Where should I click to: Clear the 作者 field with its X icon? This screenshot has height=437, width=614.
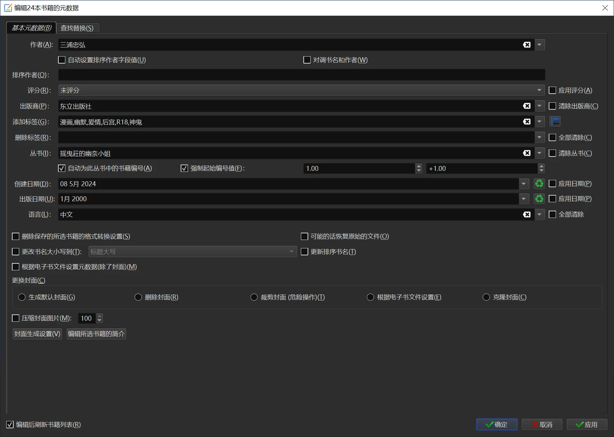(526, 45)
